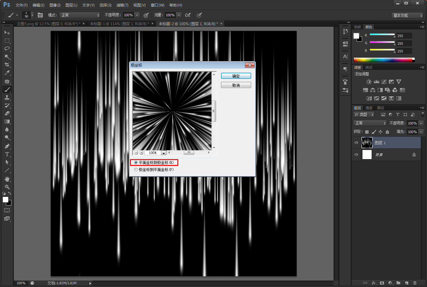Open the brush mode 正常 dropdown
Image resolution: width=427 pixels, height=287 pixels.
[80, 15]
